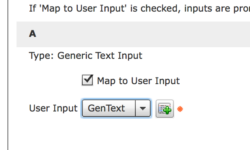Click the green plus on the add icon
250x150 pixels.
click(167, 110)
